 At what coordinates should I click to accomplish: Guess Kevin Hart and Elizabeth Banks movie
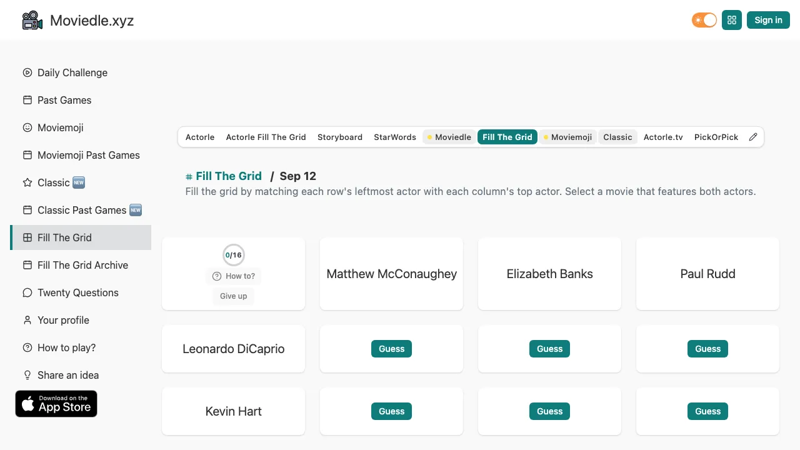pos(550,411)
